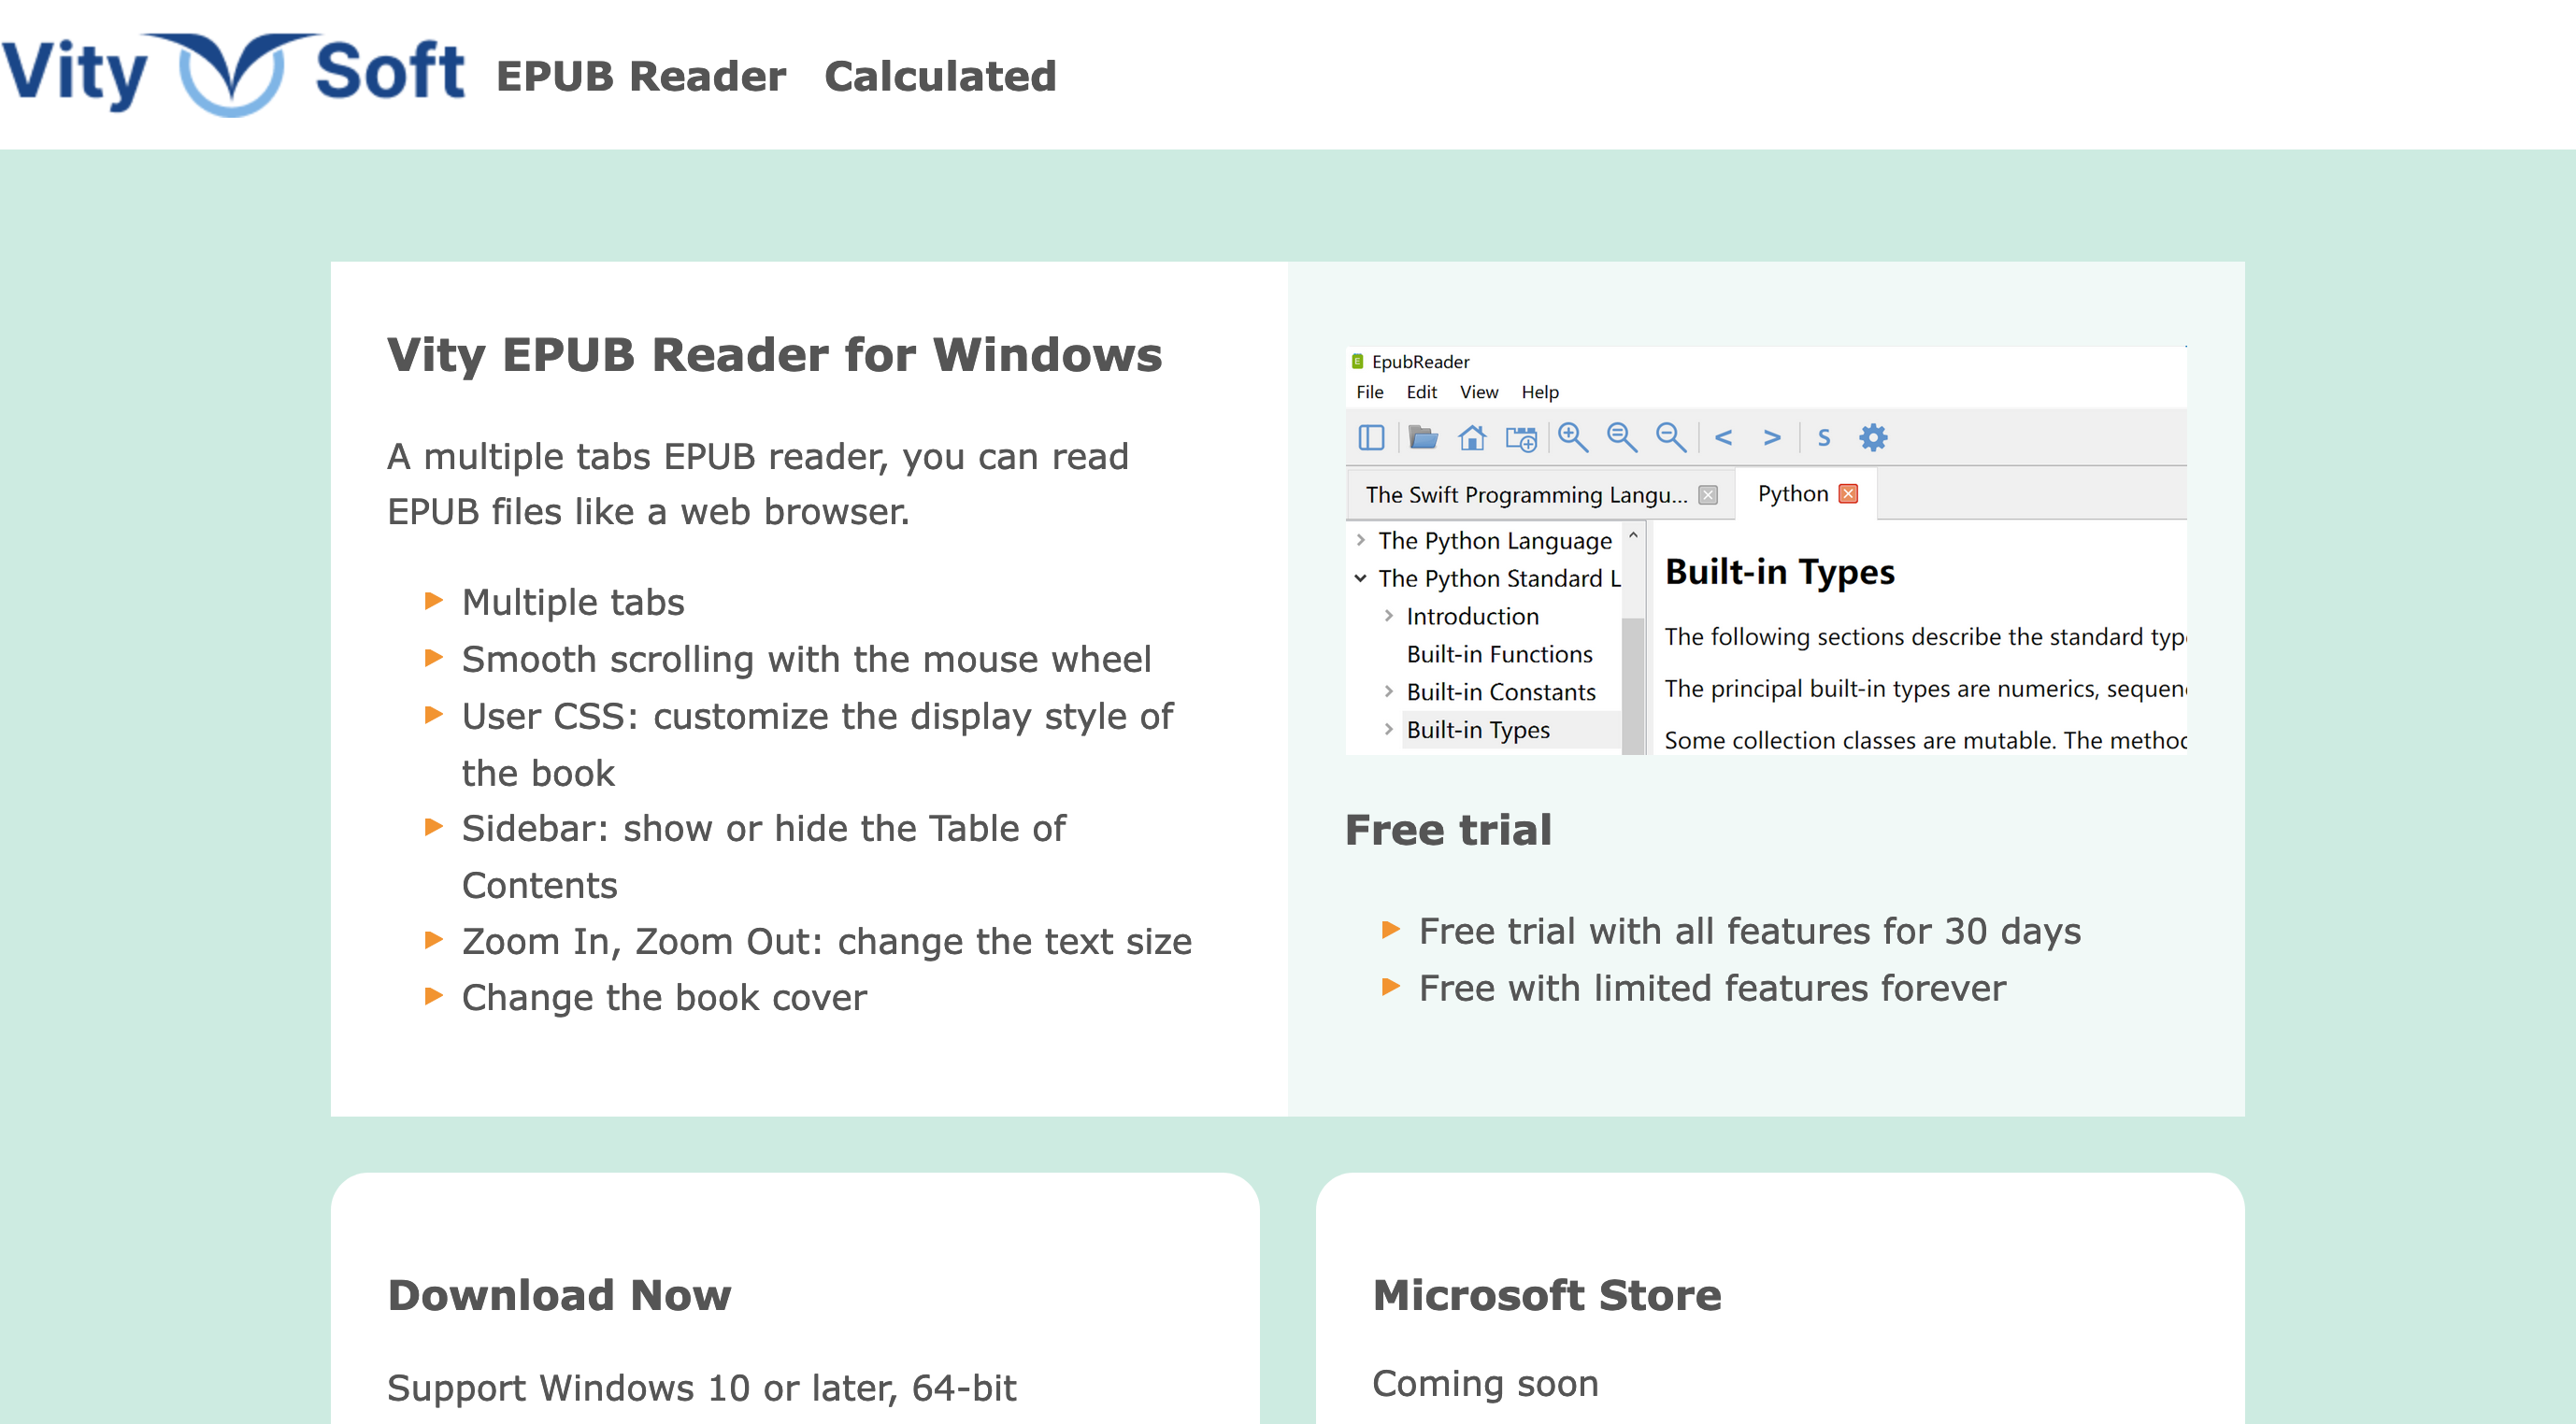Viewport: 2576px width, 1424px height.
Task: Expand the Built-in Types tree arrow
Action: [1389, 730]
